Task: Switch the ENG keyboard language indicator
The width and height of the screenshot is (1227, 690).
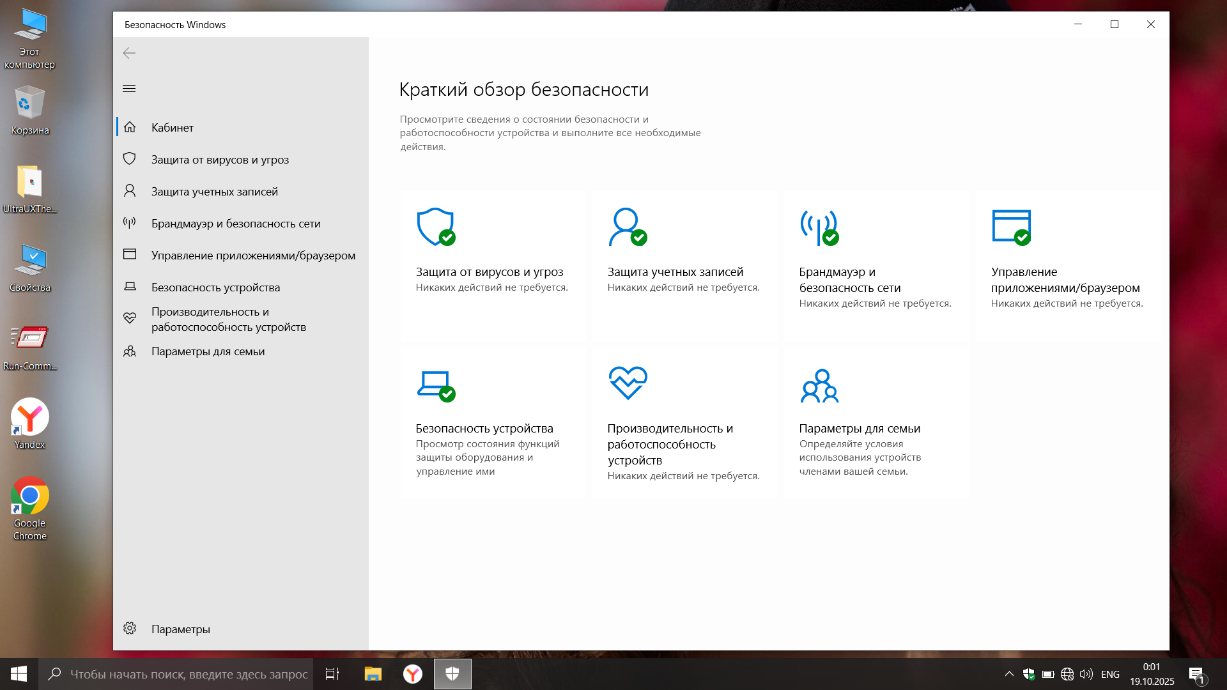Action: tap(1110, 674)
